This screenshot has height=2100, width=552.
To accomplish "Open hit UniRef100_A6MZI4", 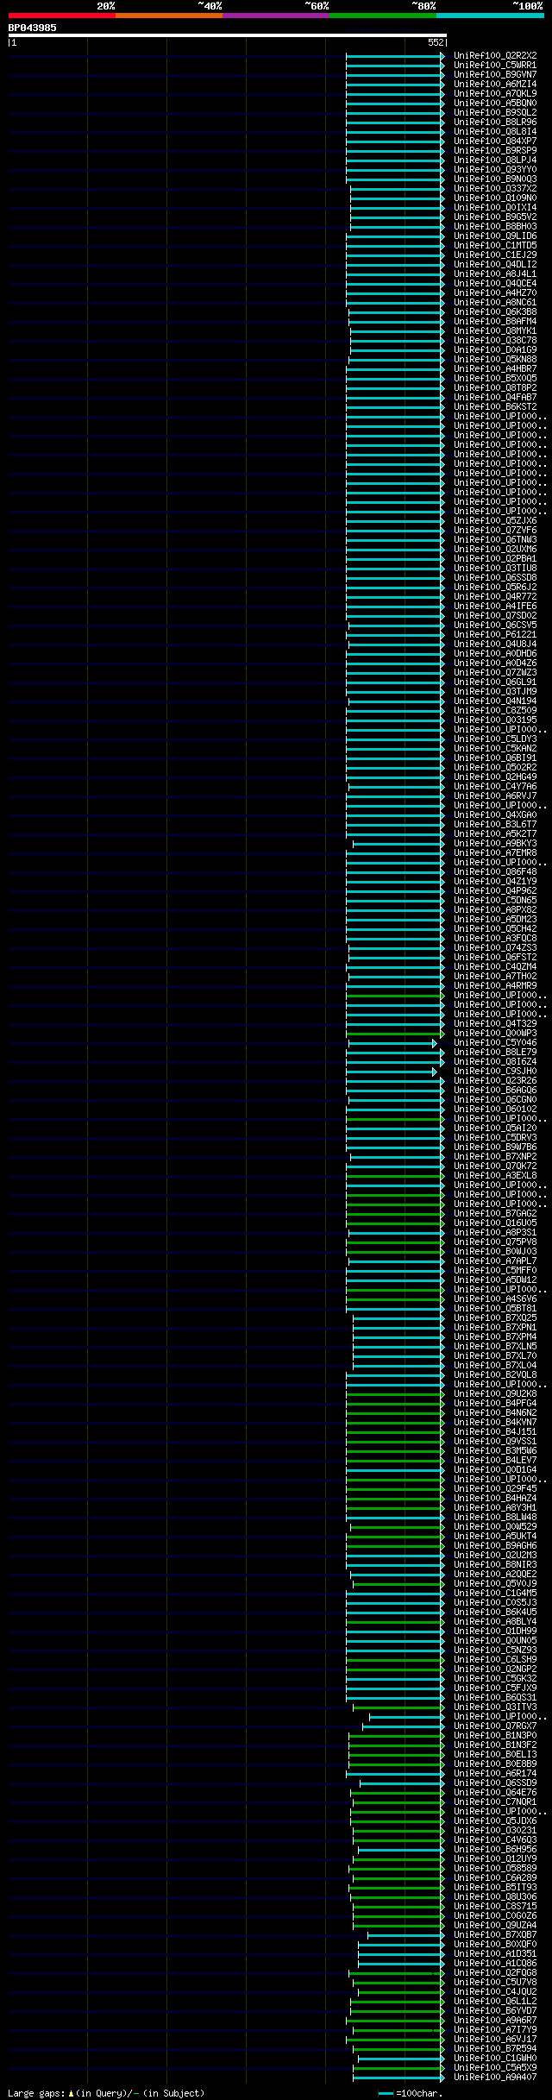I will (x=495, y=85).
